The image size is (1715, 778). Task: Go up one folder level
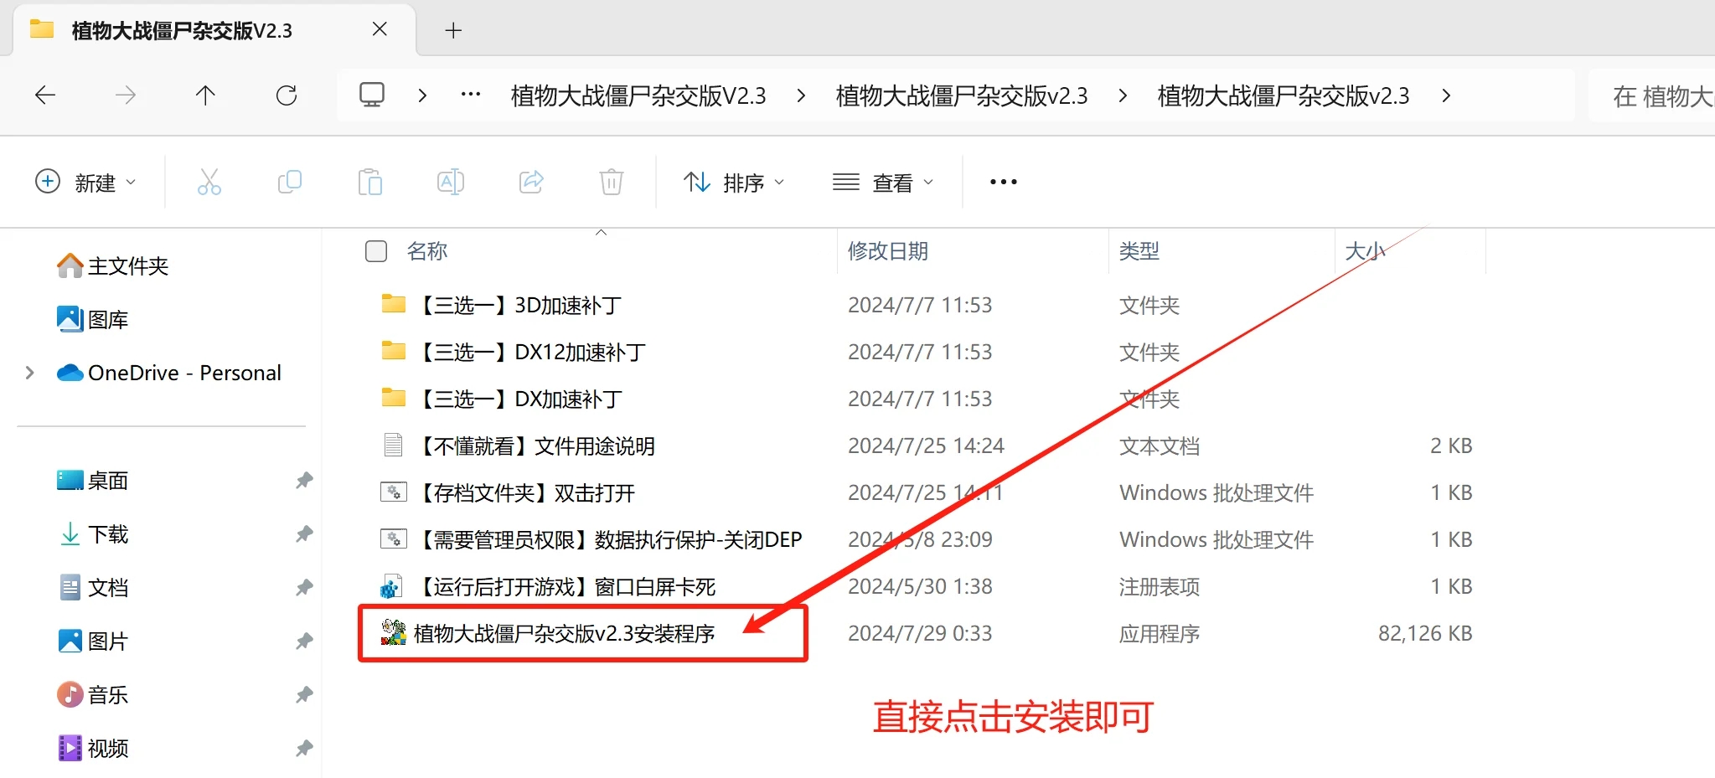click(205, 95)
